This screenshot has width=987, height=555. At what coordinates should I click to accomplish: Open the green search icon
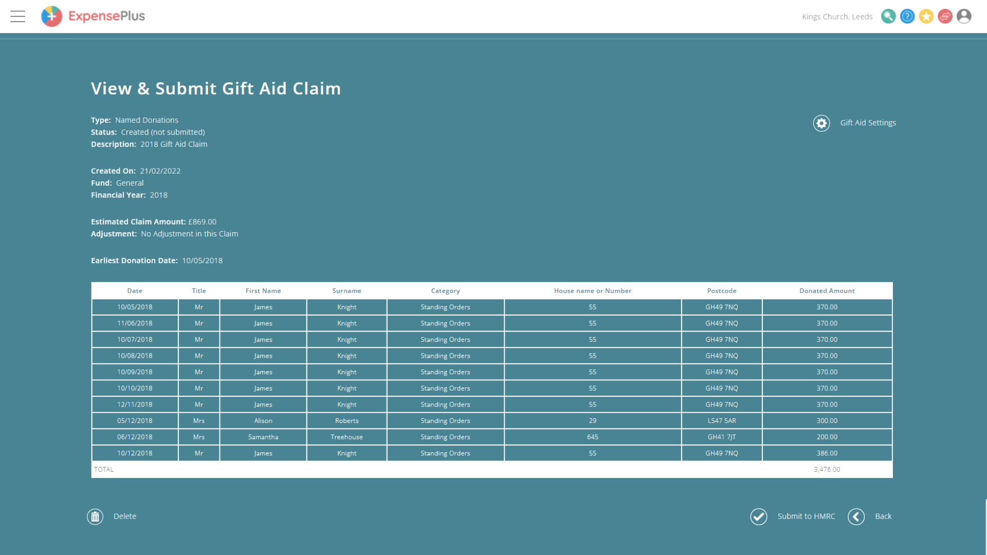click(x=888, y=16)
